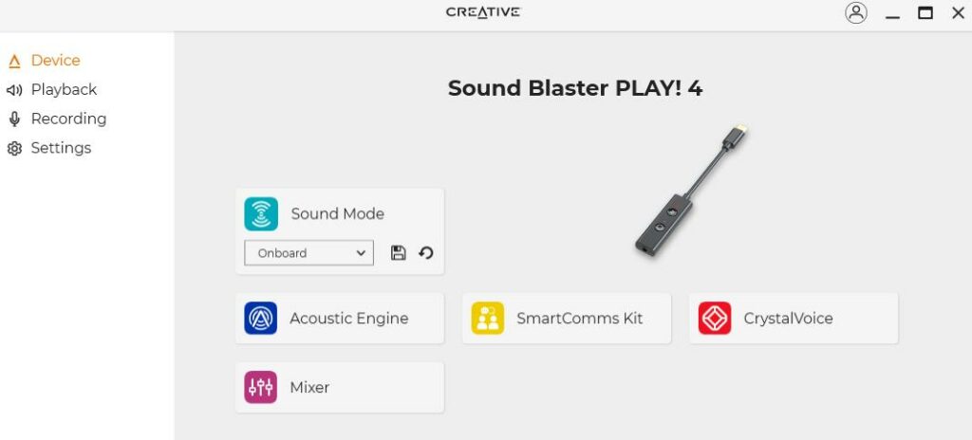
Task: Go to the Playback section
Action: click(x=64, y=90)
